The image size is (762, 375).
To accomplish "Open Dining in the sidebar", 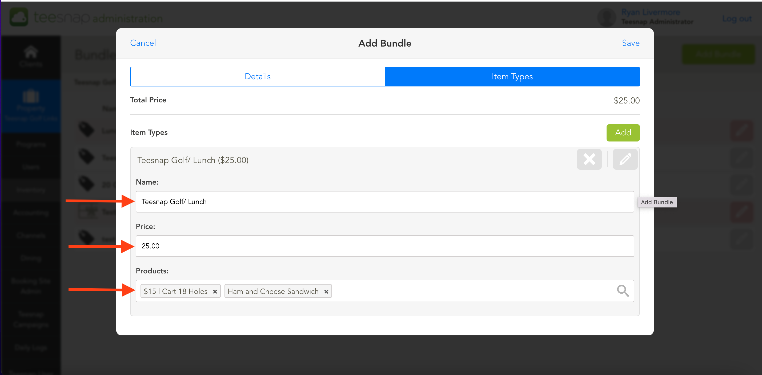I will tap(31, 259).
